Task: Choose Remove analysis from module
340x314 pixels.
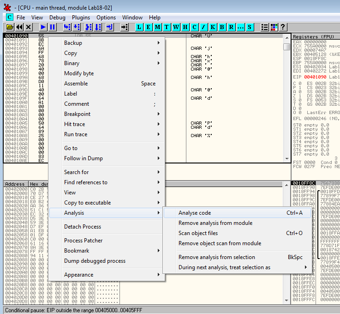Action: point(215,223)
